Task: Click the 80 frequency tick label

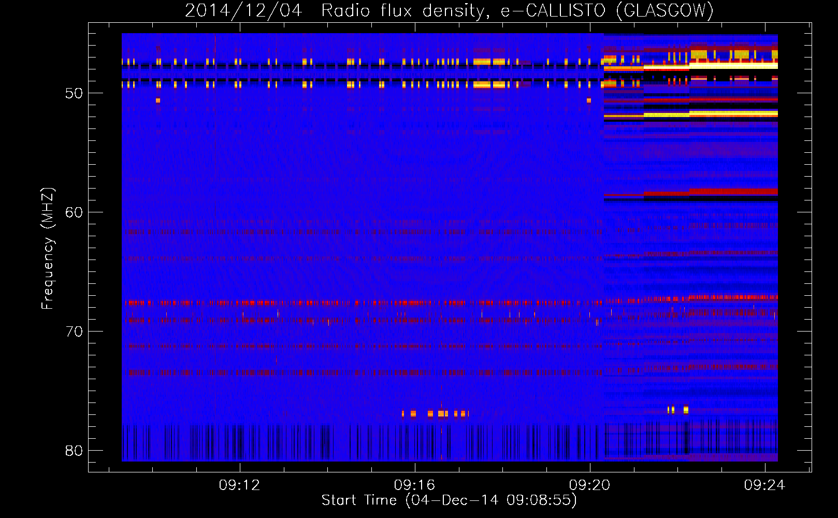Action: point(74,451)
